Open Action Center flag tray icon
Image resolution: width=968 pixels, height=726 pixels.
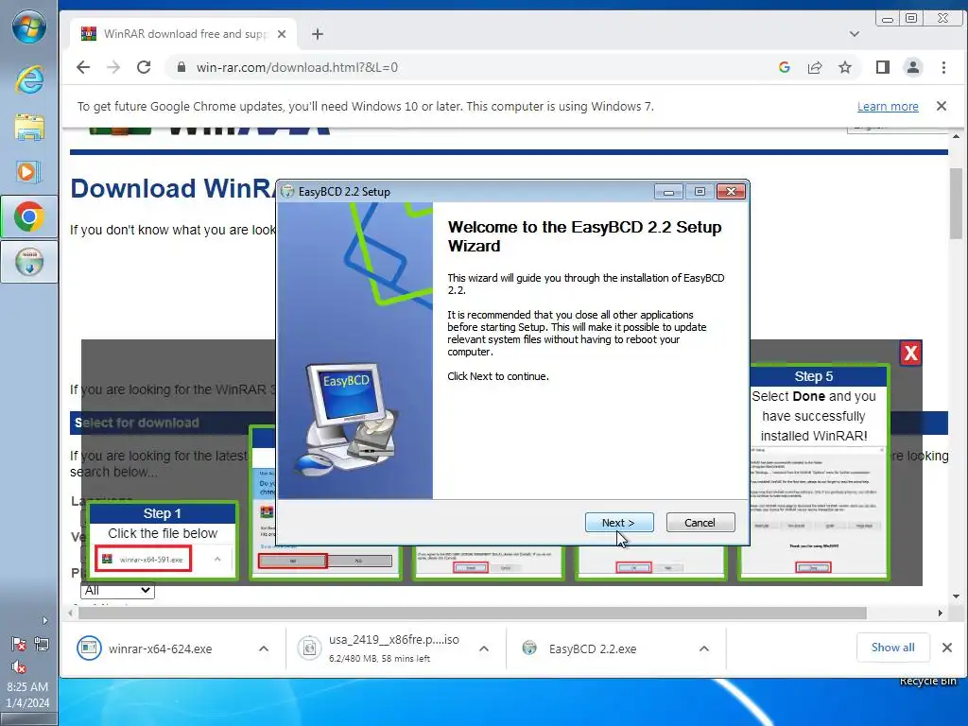(19, 644)
